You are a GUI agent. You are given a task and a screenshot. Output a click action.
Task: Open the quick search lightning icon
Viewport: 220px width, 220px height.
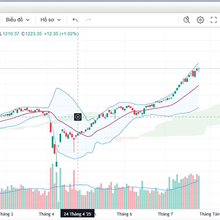187,20
